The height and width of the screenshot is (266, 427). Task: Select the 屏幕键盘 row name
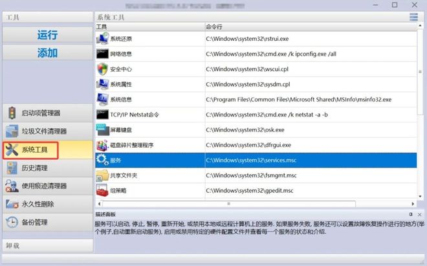pos(121,130)
